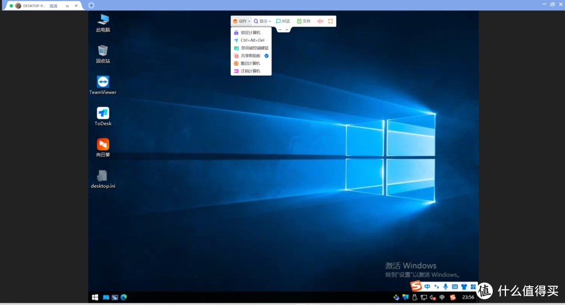Viewport: 565px width, 305px height.
Task: Select the 向日葵 desktop icon
Action: 103,148
